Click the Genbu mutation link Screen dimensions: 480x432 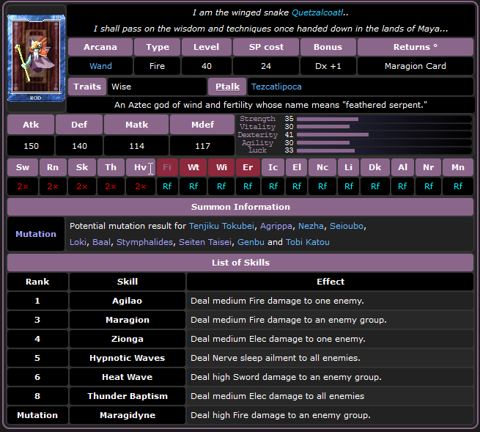251,242
